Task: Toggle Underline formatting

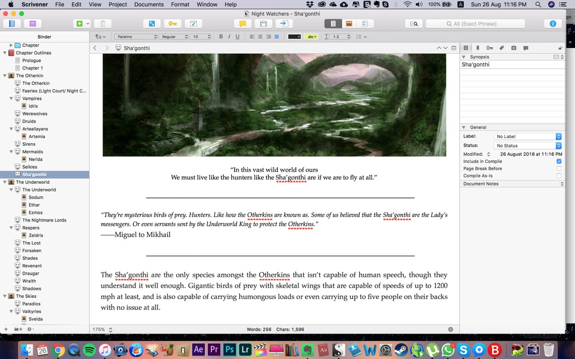Action: tap(237, 36)
